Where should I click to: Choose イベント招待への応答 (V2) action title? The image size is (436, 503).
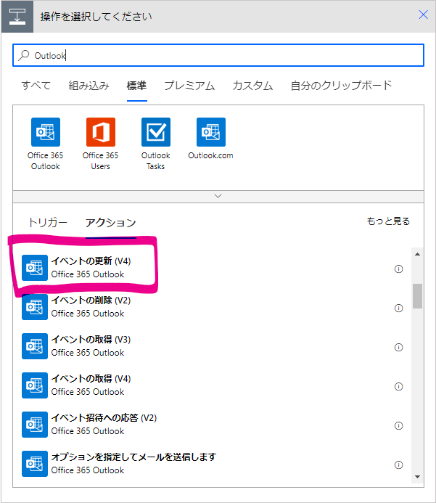coord(104,417)
